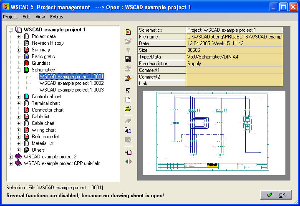Viewport: 300px width, 206px height.
Task: Select the Connector chart tree item
Action: [48, 110]
